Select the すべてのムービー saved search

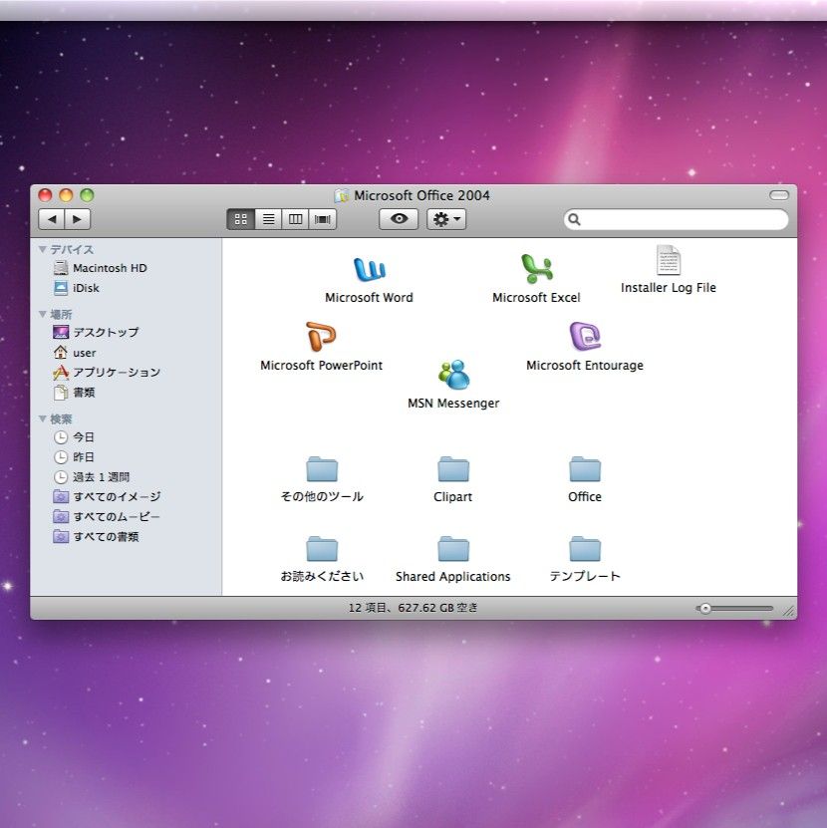107,516
